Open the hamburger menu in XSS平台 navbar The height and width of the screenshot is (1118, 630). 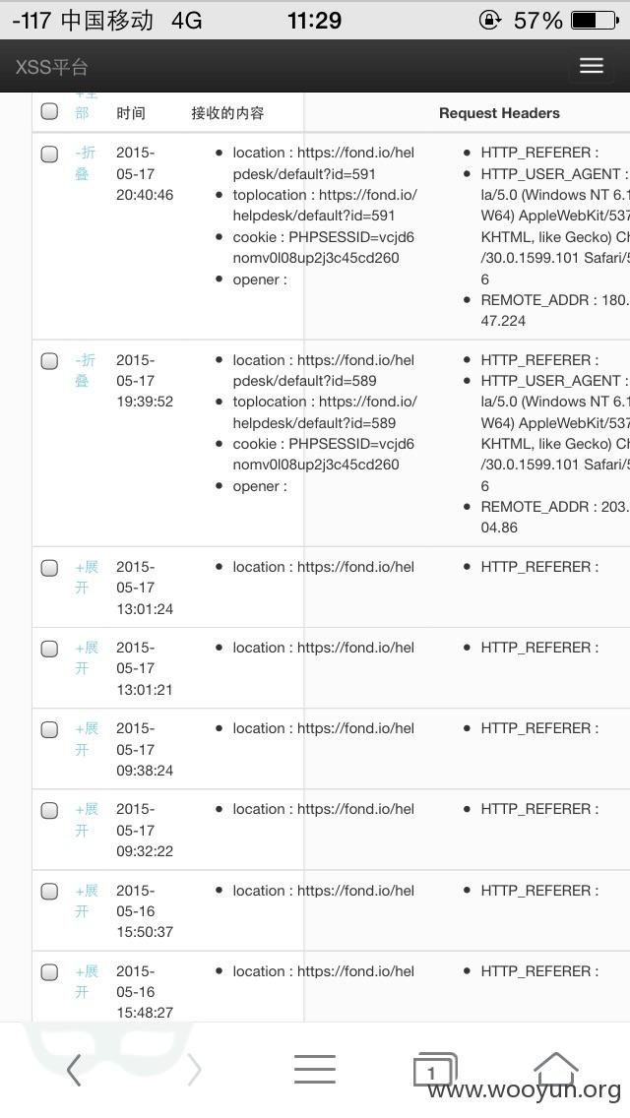[591, 66]
